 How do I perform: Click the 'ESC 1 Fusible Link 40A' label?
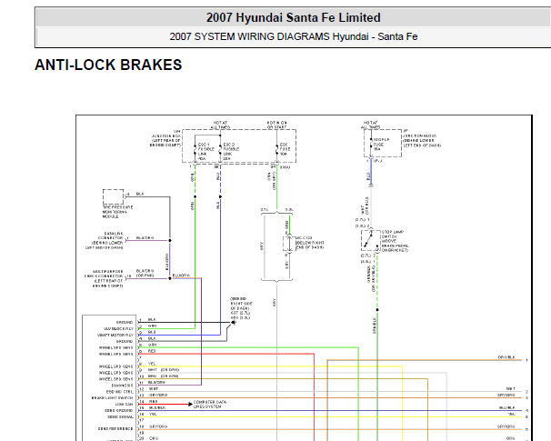(205, 152)
